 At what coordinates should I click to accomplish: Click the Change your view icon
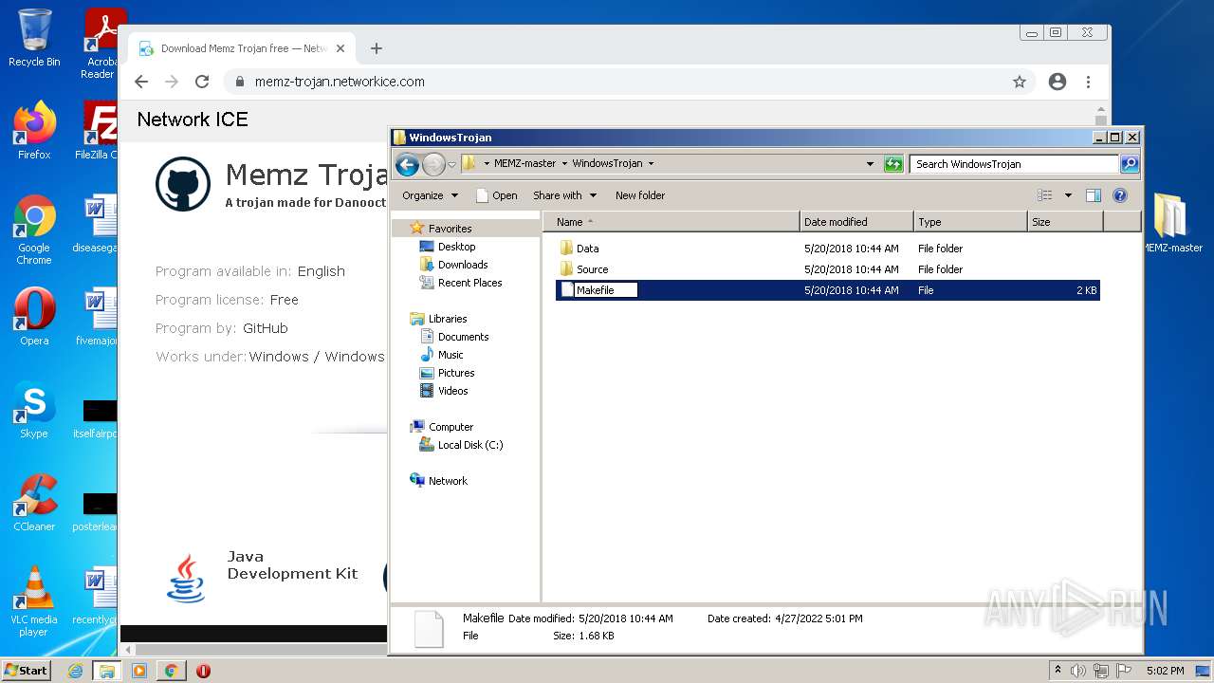1044,195
